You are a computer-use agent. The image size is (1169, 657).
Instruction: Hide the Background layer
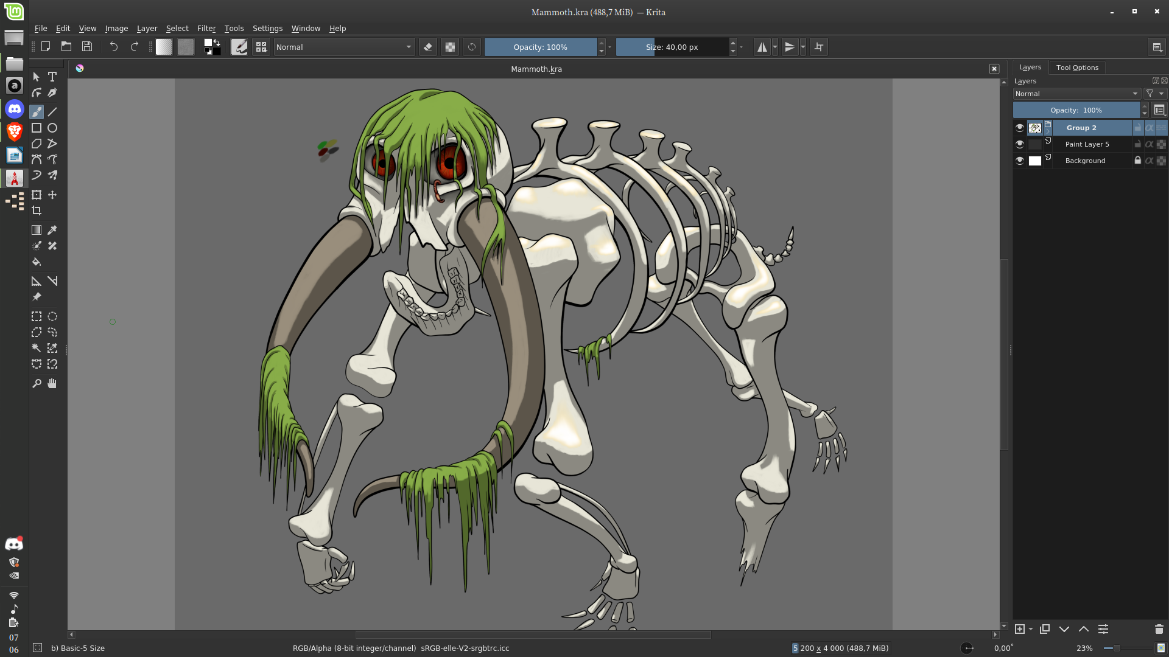pyautogui.click(x=1020, y=161)
